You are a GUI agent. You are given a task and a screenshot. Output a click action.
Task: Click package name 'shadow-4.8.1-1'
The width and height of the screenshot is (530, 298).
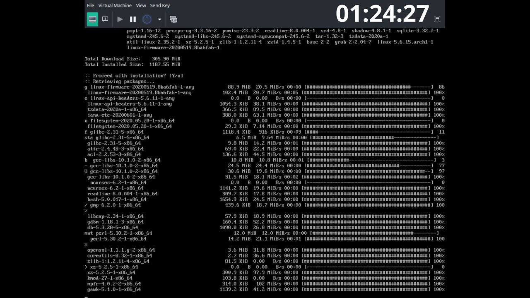click(371, 31)
